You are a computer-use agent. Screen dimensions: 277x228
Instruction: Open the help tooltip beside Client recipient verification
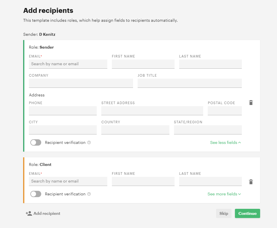[89, 194]
